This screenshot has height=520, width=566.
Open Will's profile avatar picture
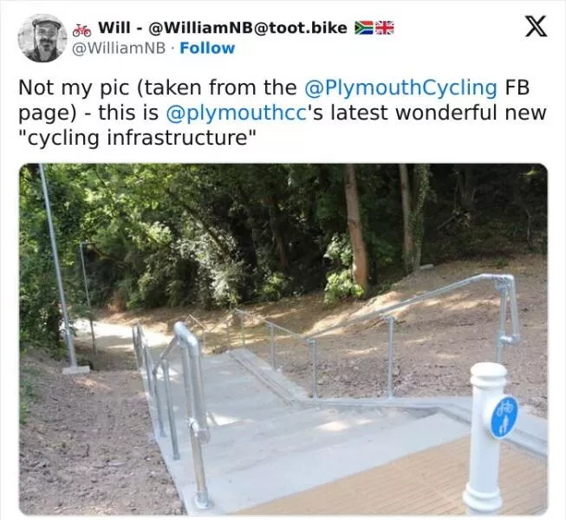point(42,38)
